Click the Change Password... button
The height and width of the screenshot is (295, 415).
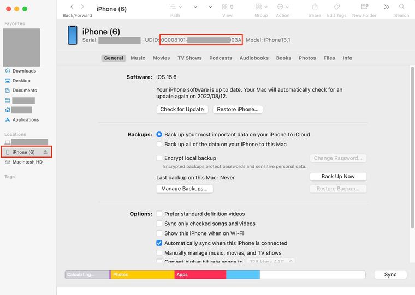[338, 158]
